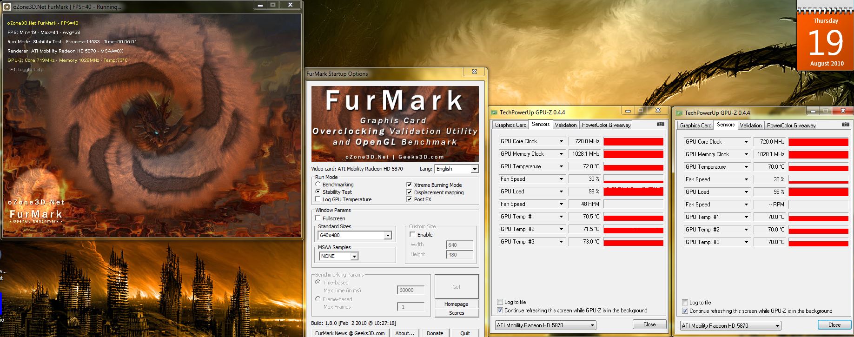Expand Fan Speed RPM dropdown in right GPU-Z
The height and width of the screenshot is (337, 854).
pos(746,205)
